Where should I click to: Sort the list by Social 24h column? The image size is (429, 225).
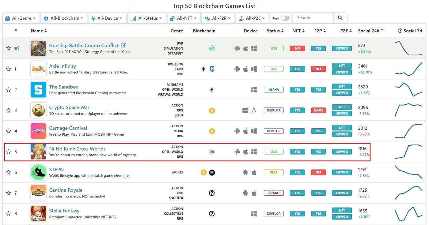click(370, 31)
